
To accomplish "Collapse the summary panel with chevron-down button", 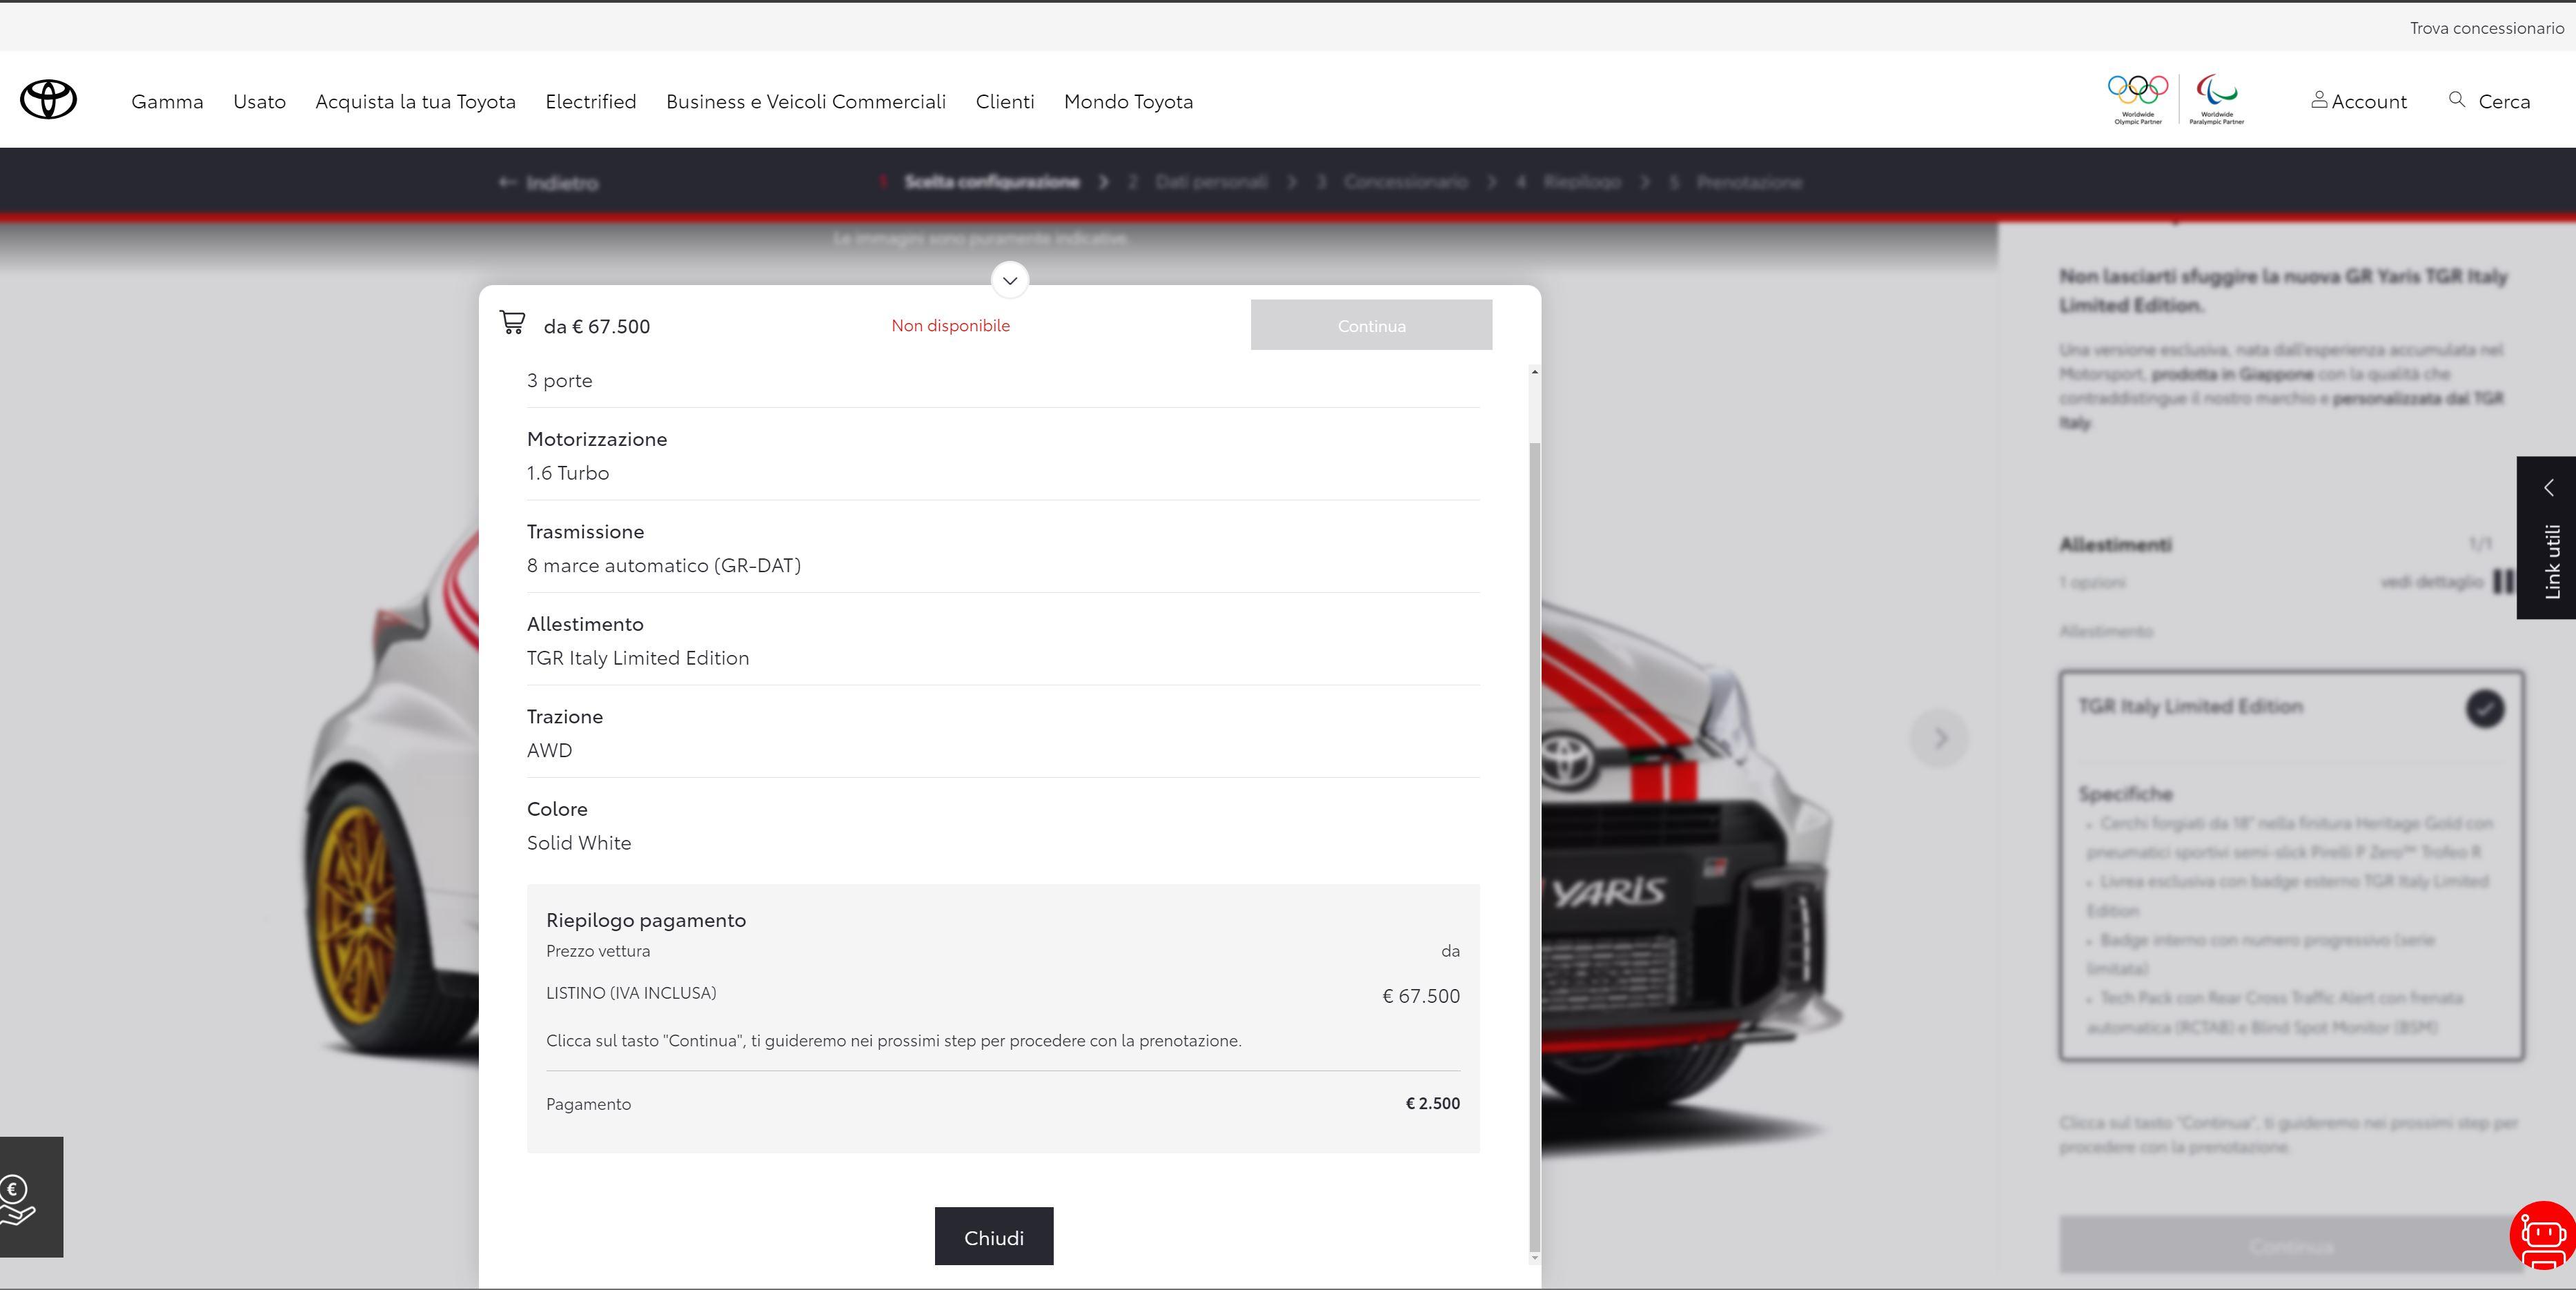I will click(1010, 280).
